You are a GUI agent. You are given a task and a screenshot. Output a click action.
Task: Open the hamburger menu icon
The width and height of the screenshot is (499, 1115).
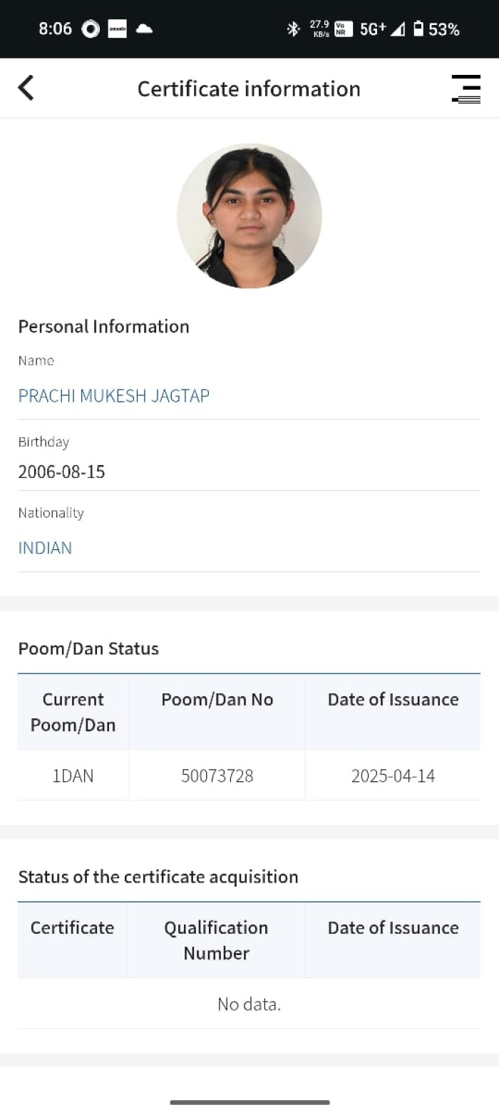[465, 89]
